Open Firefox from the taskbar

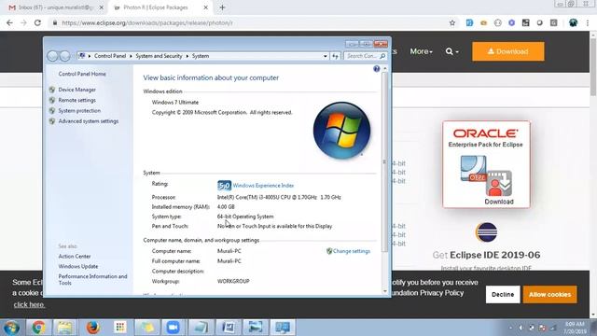(92, 328)
